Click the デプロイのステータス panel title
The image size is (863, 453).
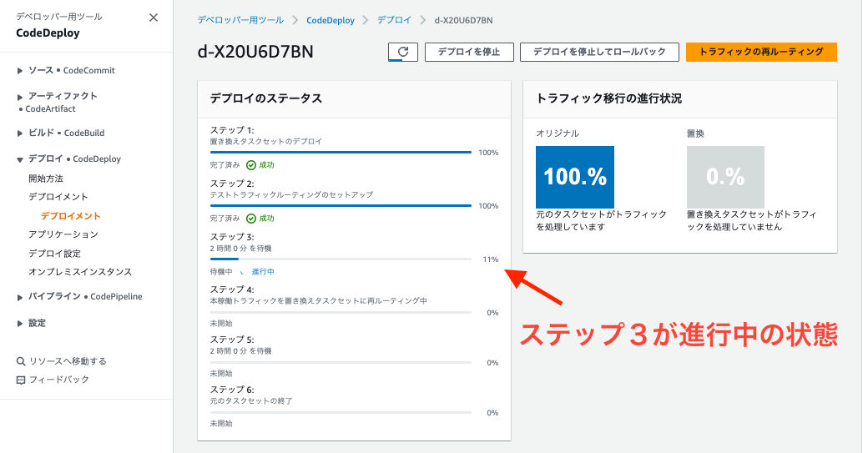tap(266, 98)
